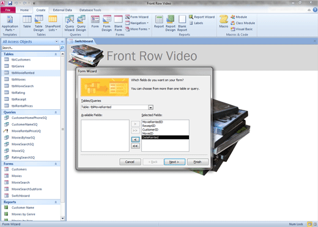This screenshot has height=227, width=318.
Task: Proceed with the Next button in wizard
Action: [x=174, y=162]
